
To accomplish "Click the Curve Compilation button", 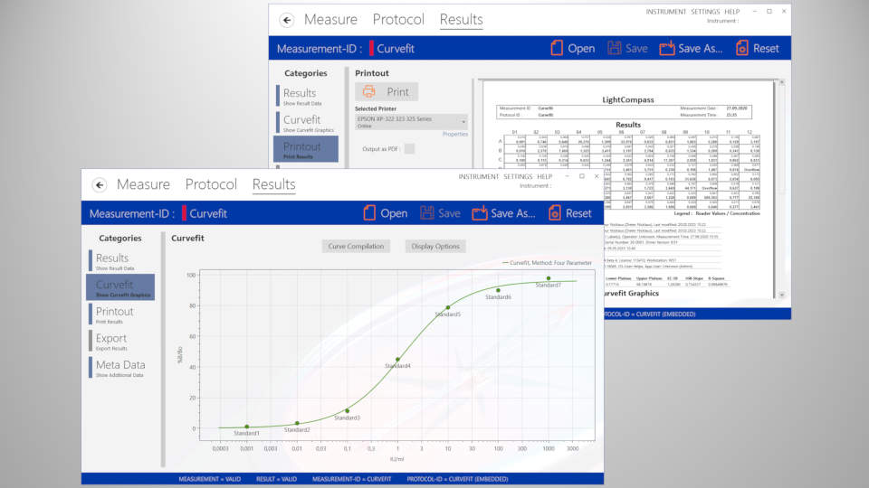I will [356, 246].
